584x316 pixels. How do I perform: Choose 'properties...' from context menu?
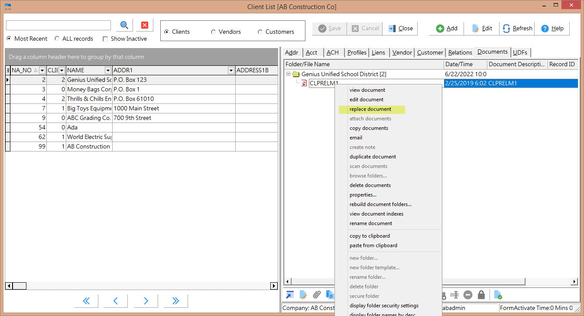click(x=363, y=195)
